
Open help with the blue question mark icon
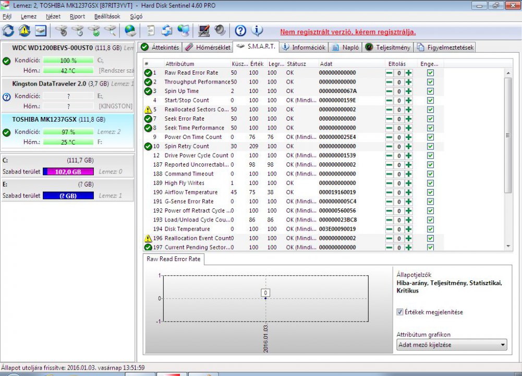point(240,31)
